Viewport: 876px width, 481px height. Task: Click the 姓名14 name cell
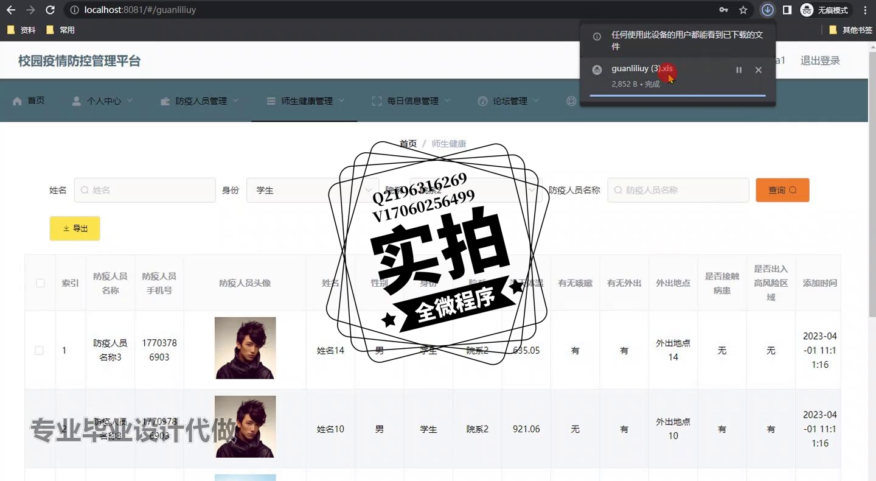click(x=330, y=351)
